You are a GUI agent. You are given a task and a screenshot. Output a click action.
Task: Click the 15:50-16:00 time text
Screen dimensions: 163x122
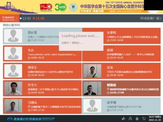[x=116, y=40]
